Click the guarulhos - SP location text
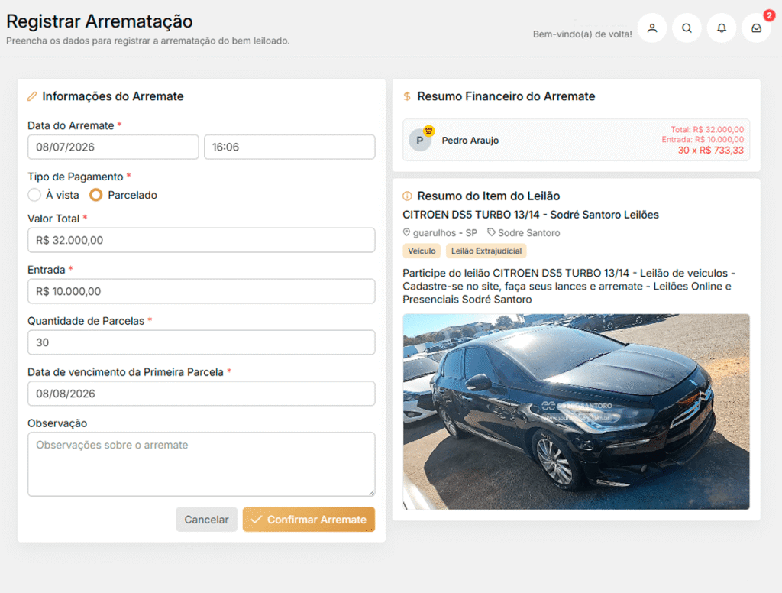782x593 pixels. tap(445, 232)
